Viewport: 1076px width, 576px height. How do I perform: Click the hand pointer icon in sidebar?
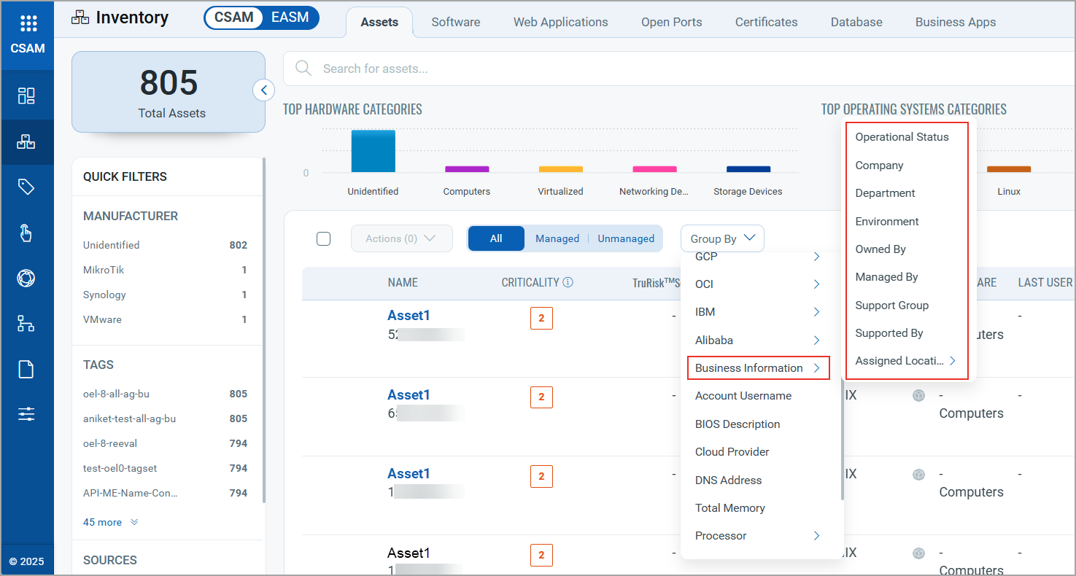point(26,233)
